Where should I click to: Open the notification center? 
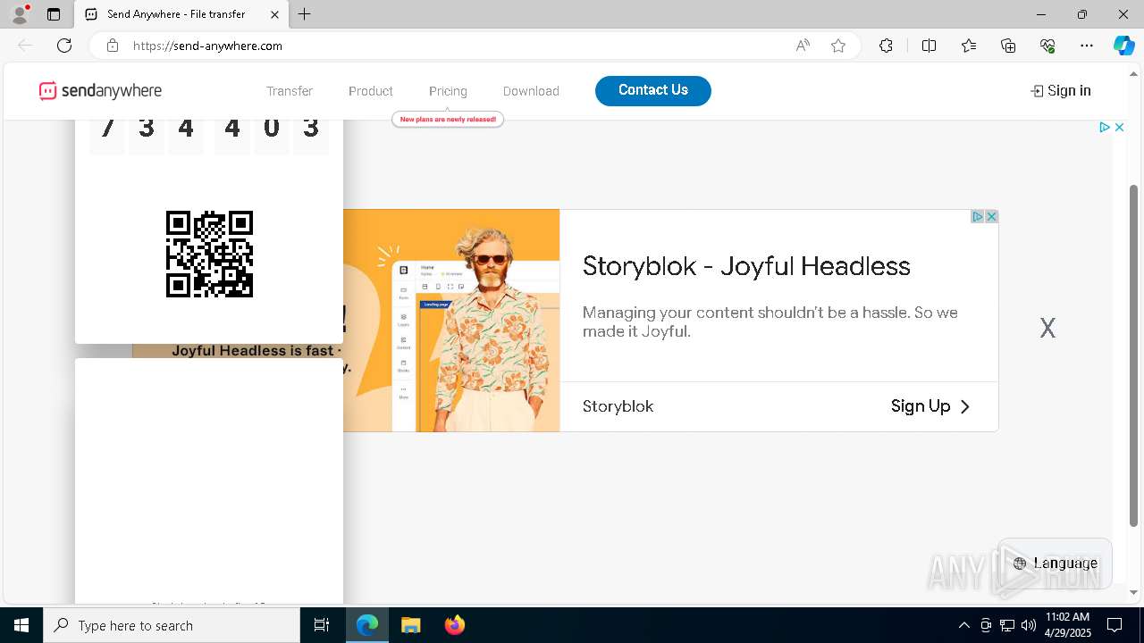[1115, 625]
